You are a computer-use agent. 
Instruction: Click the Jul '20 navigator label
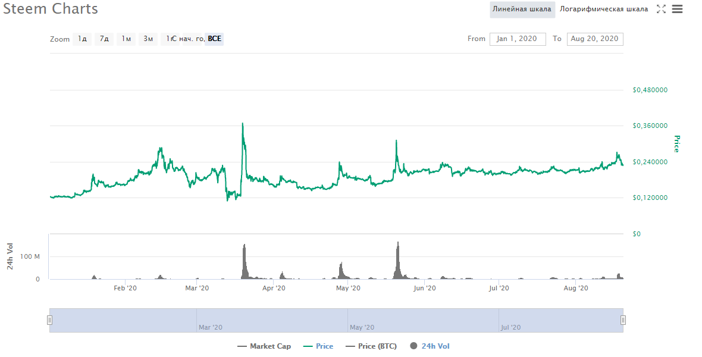click(511, 327)
